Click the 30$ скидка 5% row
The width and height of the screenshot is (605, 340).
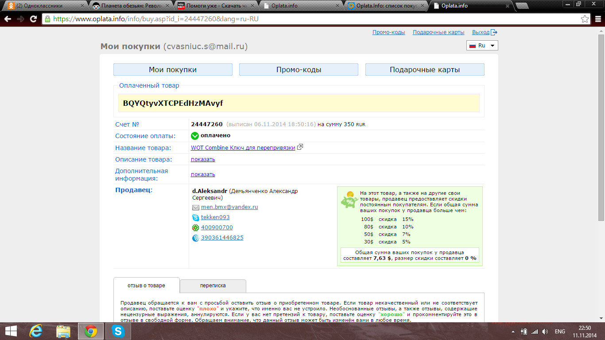(x=387, y=242)
